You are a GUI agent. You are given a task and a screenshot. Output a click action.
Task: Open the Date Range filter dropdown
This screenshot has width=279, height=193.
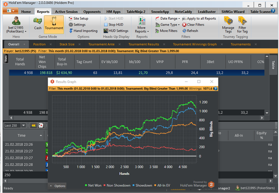click(x=168, y=18)
